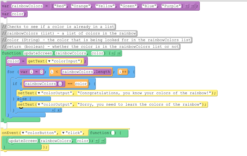This screenshot has width=247, height=156.
Task: Click the left-arrow icon on the updateScreen function definition
Action: (113, 53)
